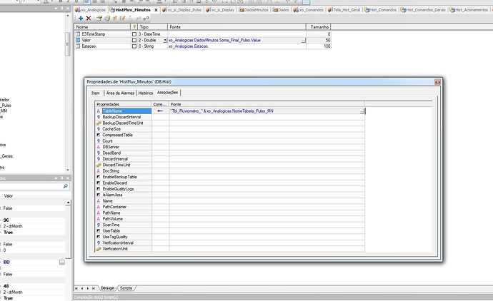This screenshot has width=493, height=301.
Task: Pin the properties panel with pushpin
Action: [x=61, y=178]
